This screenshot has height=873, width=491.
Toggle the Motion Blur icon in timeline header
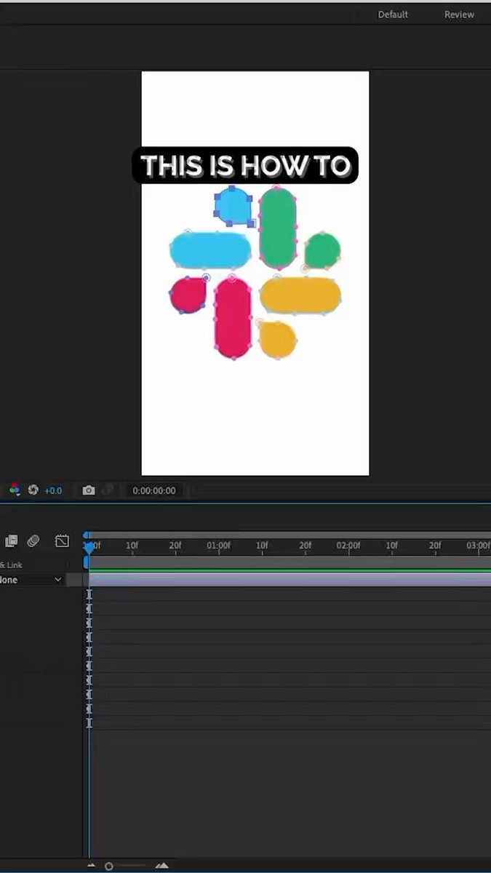pyautogui.click(x=33, y=541)
